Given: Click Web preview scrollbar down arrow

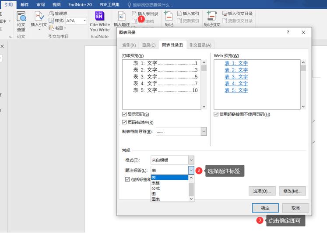Looking at the screenshot, I should [303, 106].
